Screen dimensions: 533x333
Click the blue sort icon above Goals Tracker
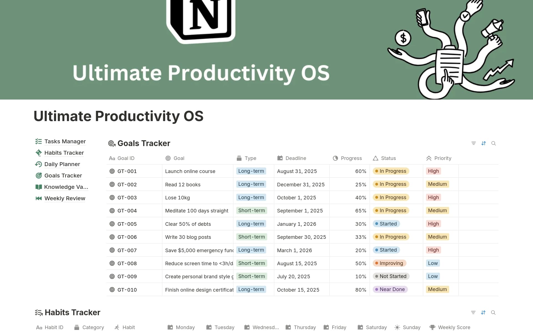pos(484,143)
